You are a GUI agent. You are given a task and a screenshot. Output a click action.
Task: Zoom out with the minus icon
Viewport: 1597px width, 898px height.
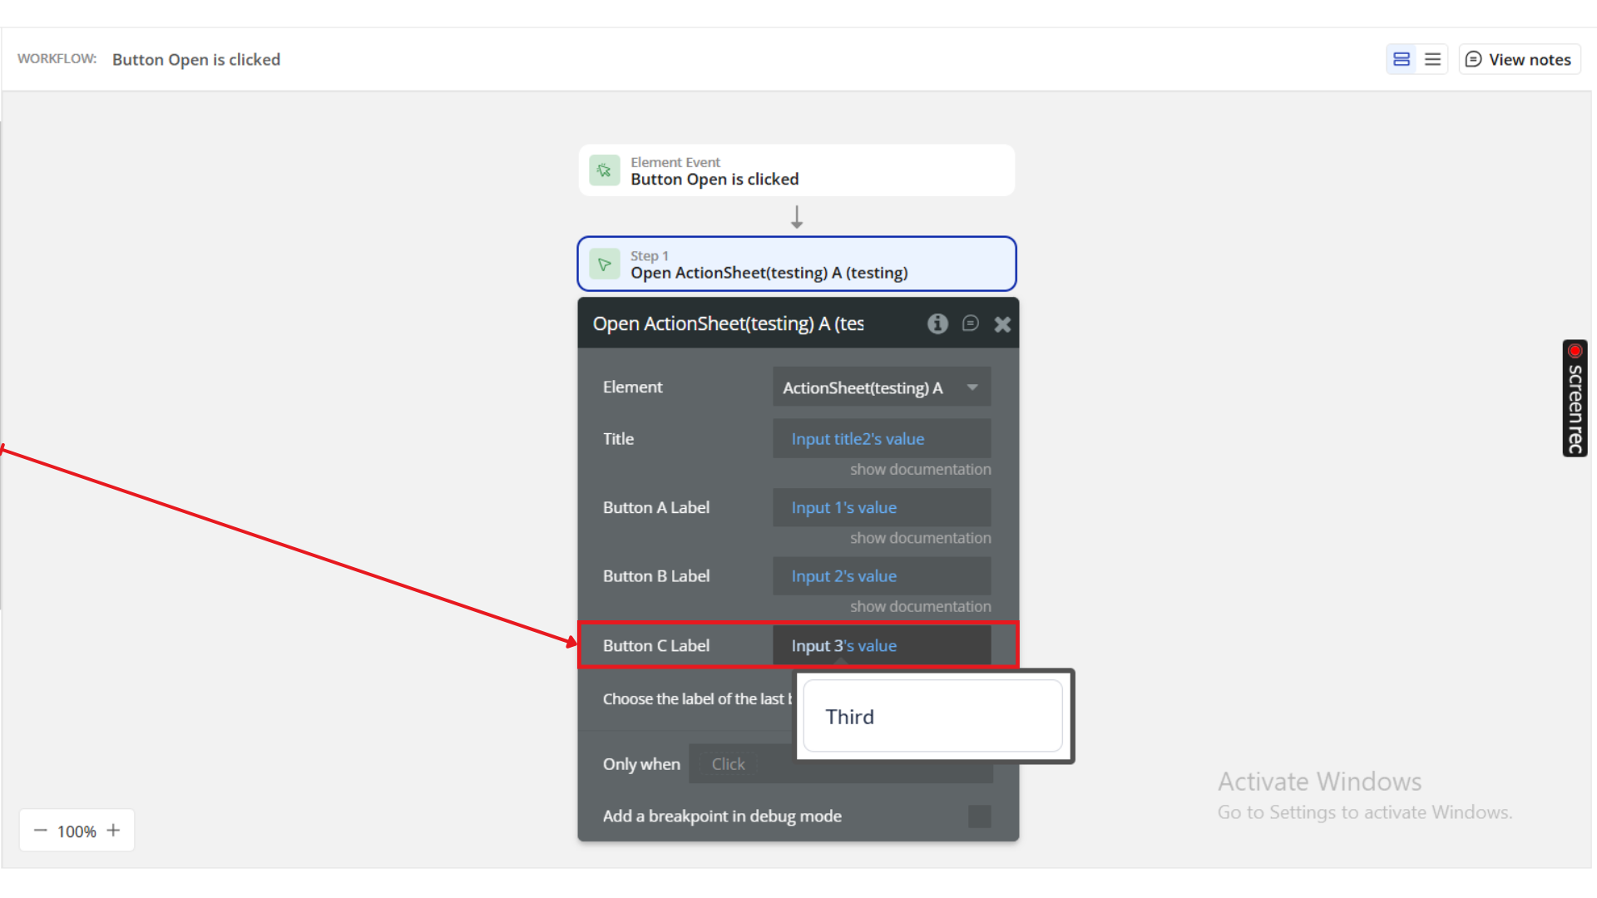coord(40,831)
